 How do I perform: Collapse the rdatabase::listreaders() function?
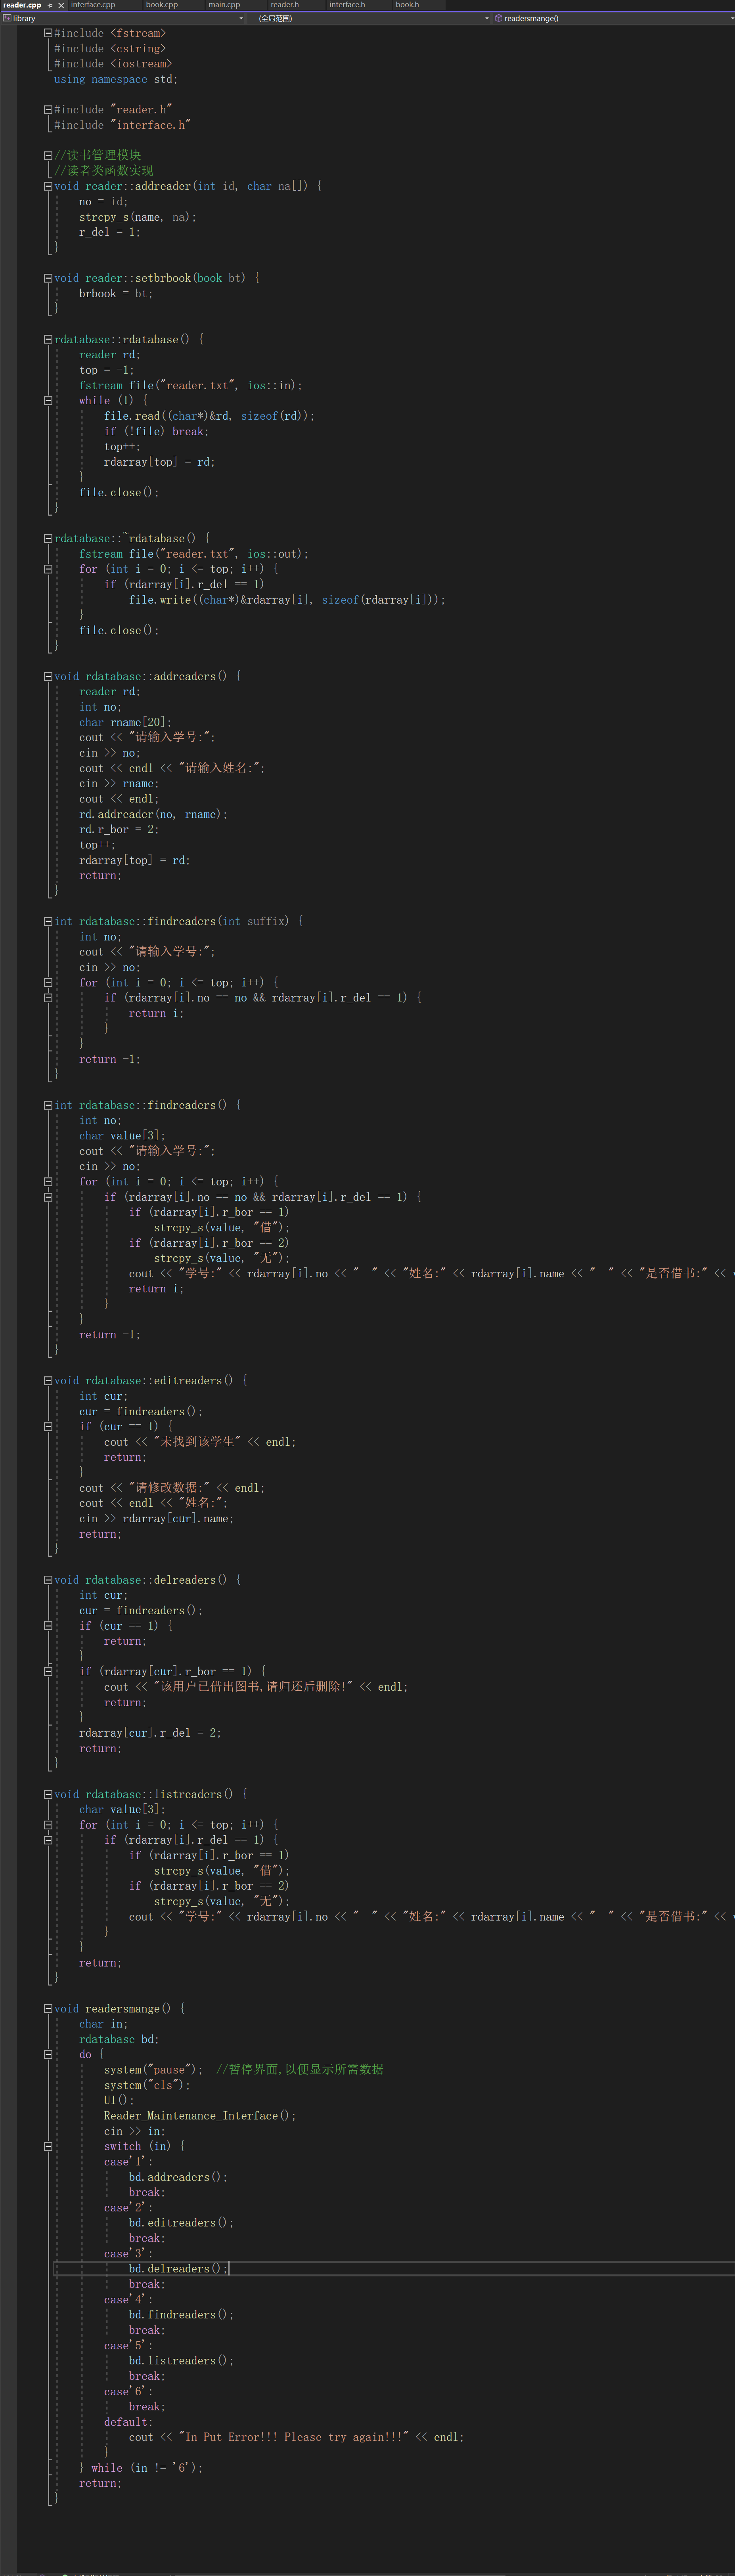coord(48,1794)
